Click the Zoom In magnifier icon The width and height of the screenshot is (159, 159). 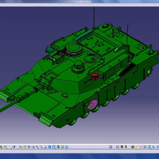point(37,147)
